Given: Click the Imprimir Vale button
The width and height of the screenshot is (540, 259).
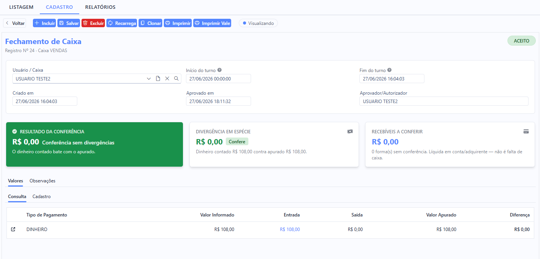Looking at the screenshot, I should (212, 23).
